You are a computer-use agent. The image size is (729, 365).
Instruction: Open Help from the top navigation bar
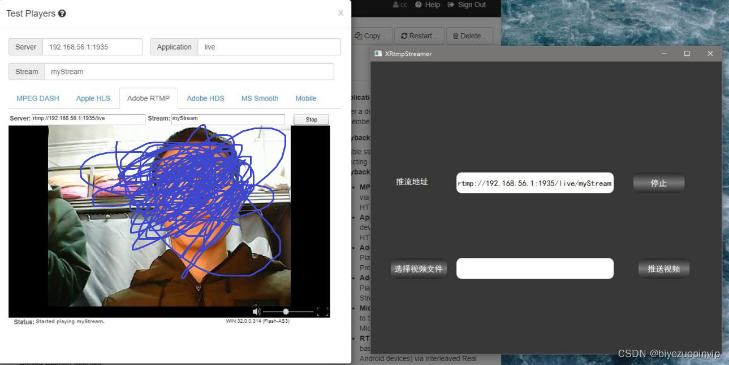point(427,5)
